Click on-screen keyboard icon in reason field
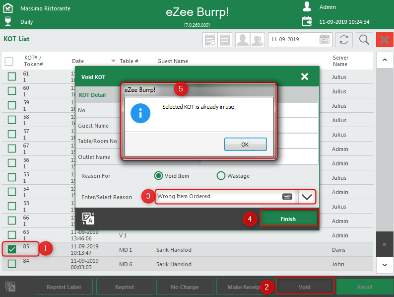Image resolution: width=394 pixels, height=297 pixels. pyautogui.click(x=287, y=196)
